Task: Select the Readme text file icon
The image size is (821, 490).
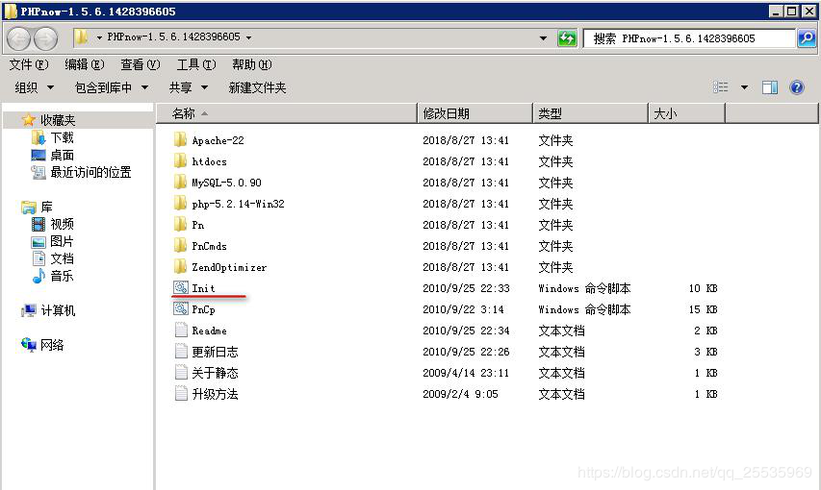Action: click(181, 330)
